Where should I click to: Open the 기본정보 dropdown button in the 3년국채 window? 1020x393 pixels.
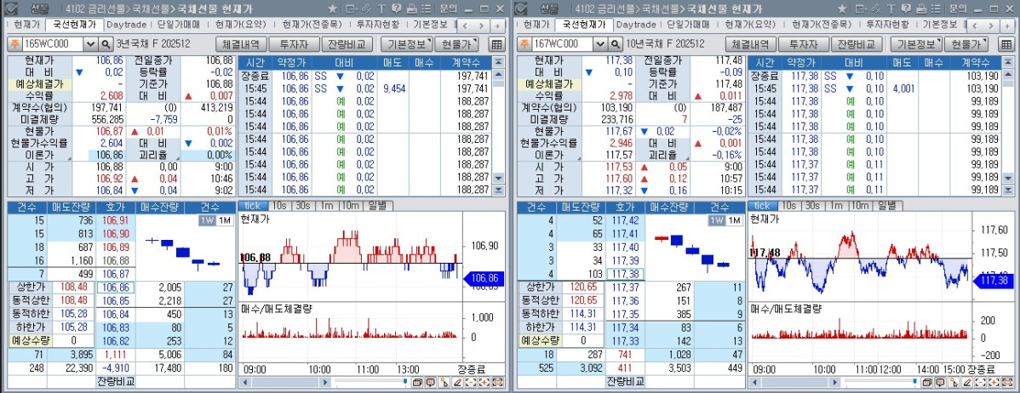pos(406,44)
